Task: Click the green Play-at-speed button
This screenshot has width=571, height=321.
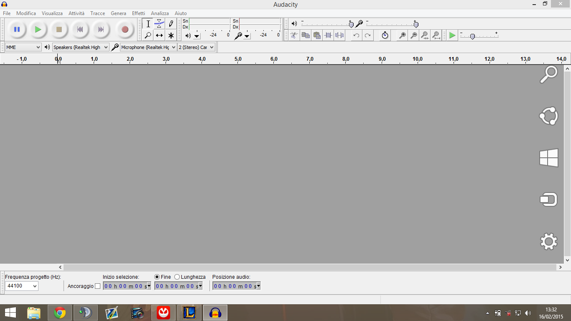Action: pyautogui.click(x=452, y=35)
